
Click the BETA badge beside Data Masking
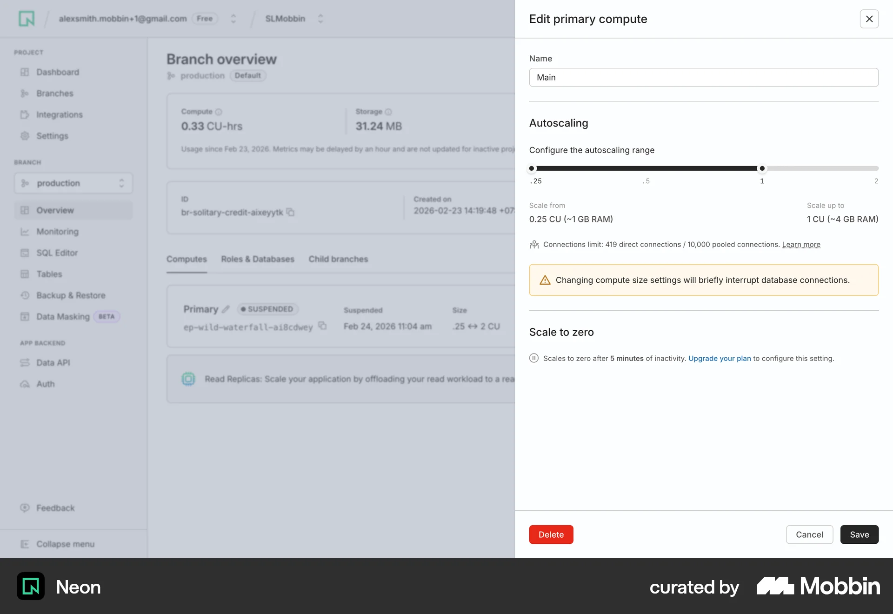coord(107,317)
